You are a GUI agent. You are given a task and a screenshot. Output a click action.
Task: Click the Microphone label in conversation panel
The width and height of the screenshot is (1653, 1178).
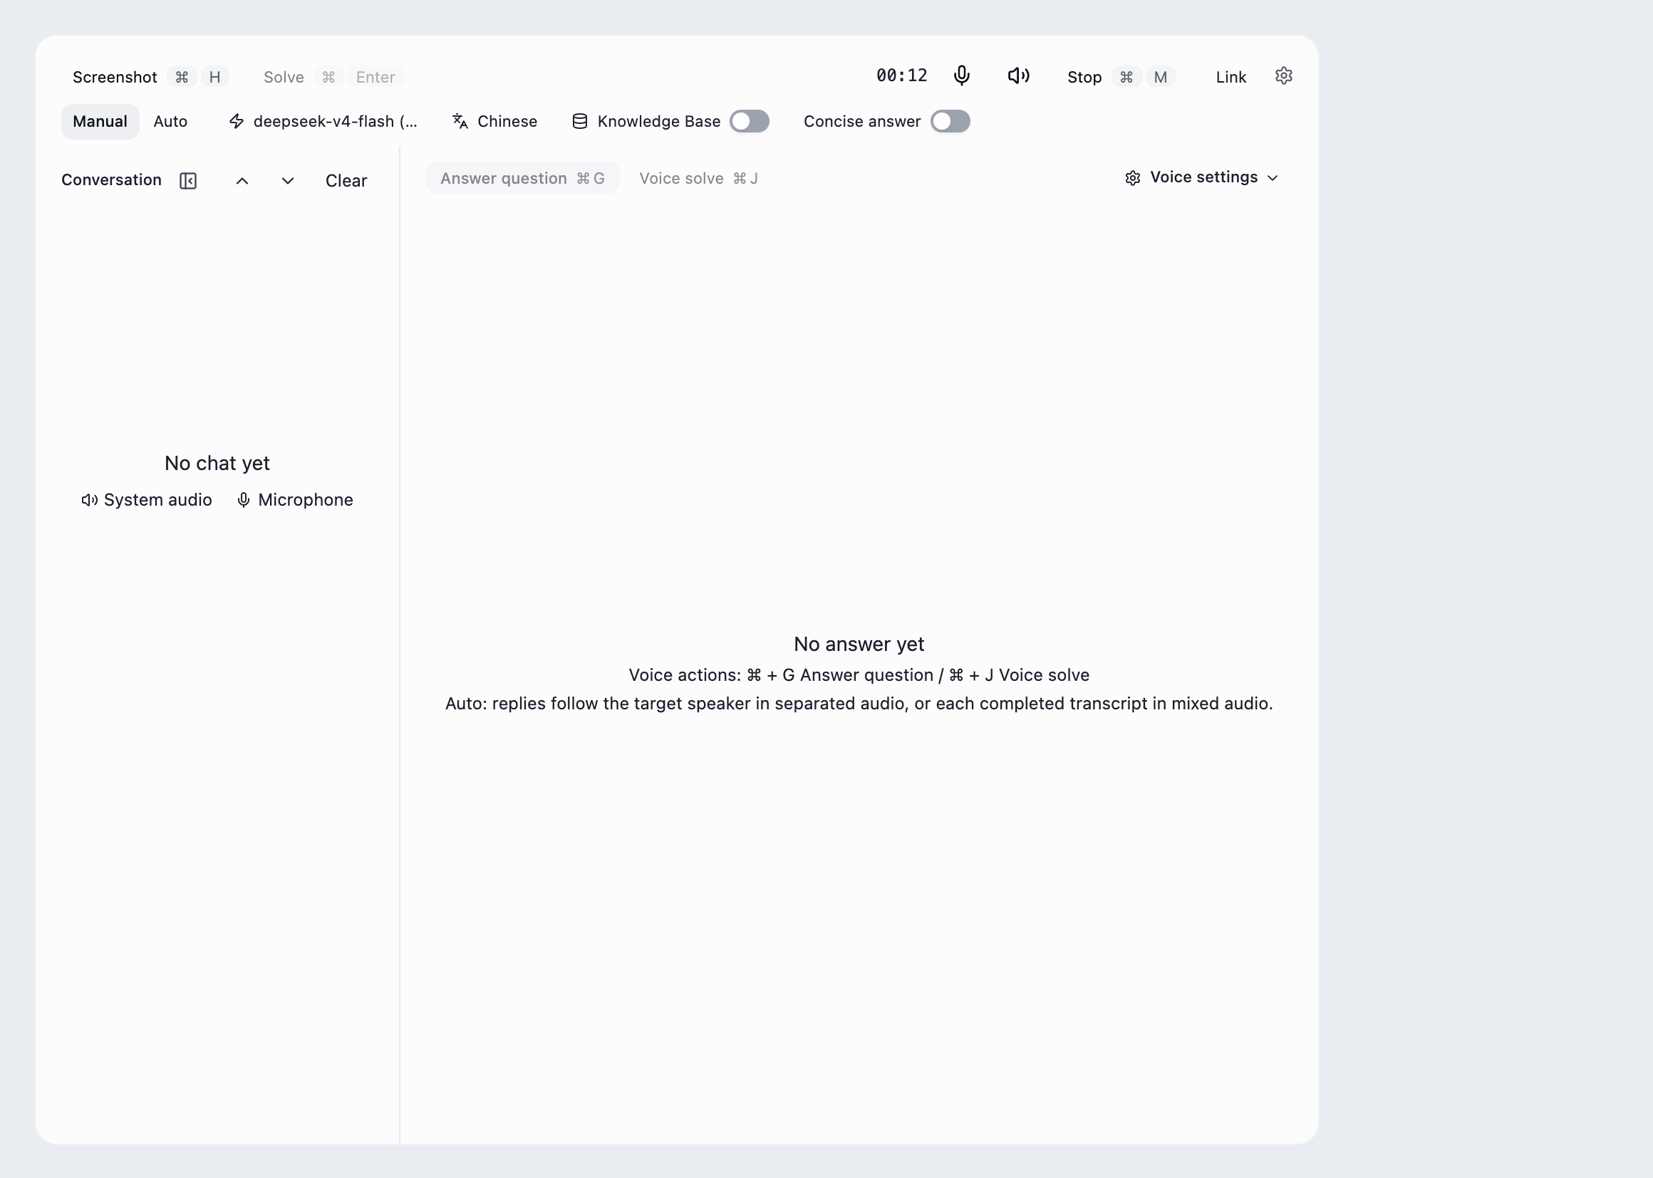point(306,500)
